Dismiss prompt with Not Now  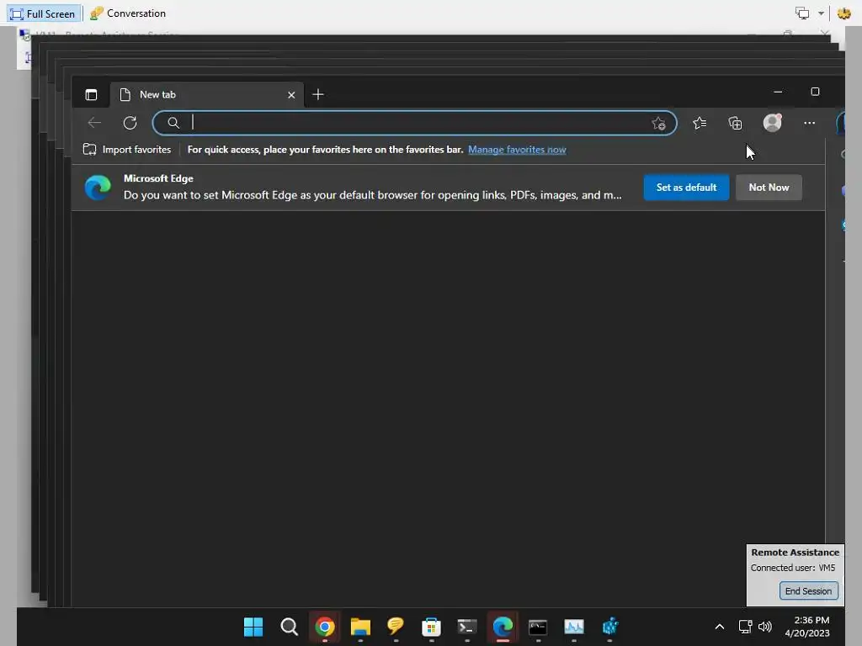pyautogui.click(x=769, y=188)
